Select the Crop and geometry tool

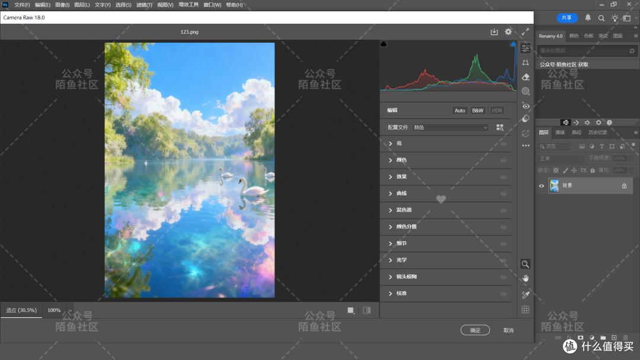(x=526, y=63)
